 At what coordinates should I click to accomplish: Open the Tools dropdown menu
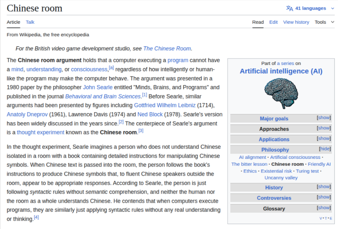tap(324, 22)
